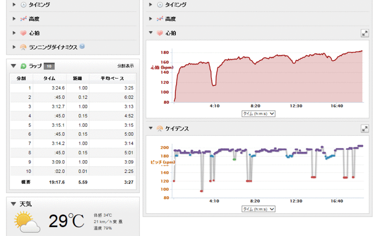Click summary distance 5.59
Screen dimensions: 377x236
pos(83,182)
